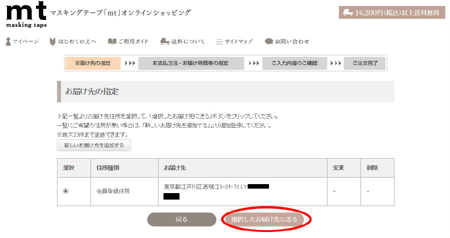Select the 会員登録住所 radio button

click(65, 191)
